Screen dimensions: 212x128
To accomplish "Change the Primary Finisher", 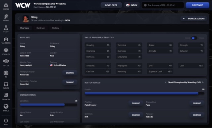I will point(70,73).
